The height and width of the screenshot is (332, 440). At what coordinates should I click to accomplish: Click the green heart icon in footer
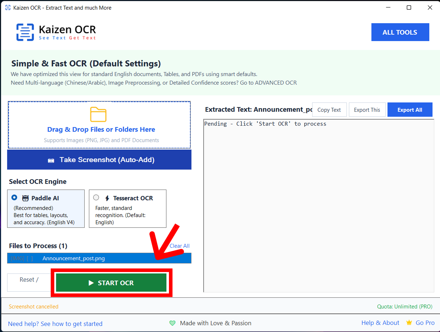pyautogui.click(x=172, y=323)
